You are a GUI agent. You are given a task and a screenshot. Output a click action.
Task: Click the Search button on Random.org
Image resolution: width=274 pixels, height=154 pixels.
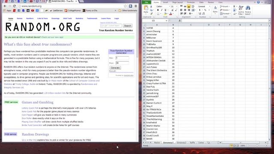click(x=128, y=26)
